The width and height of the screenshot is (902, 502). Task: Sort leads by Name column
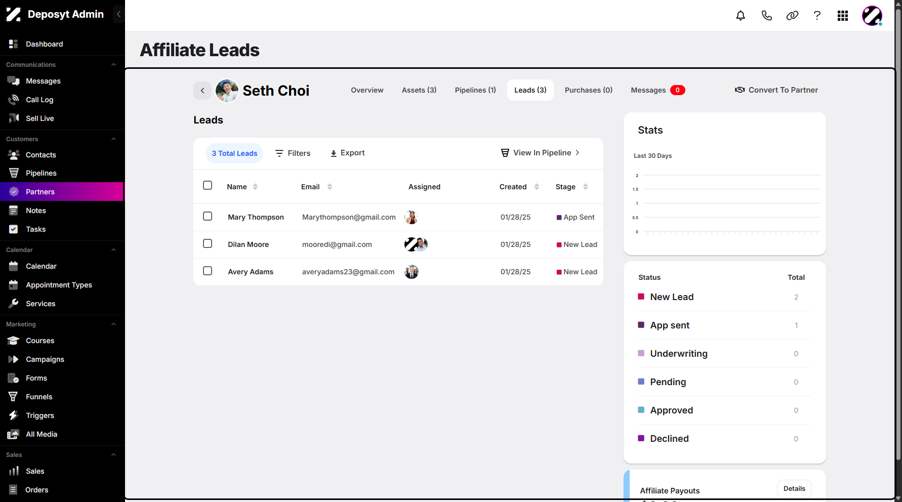[255, 187]
